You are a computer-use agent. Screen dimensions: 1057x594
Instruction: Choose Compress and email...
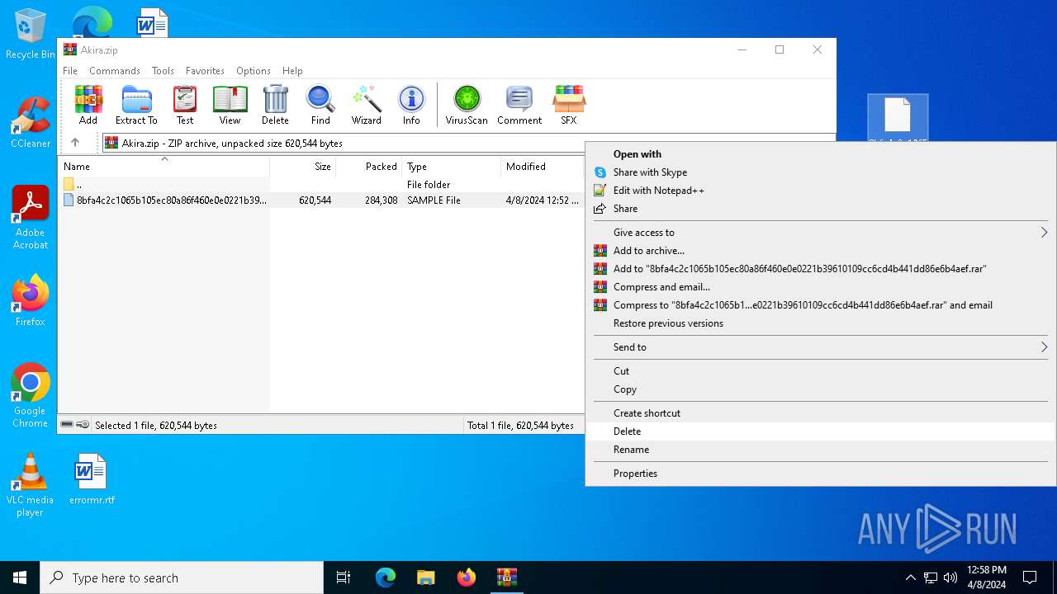click(820, 287)
